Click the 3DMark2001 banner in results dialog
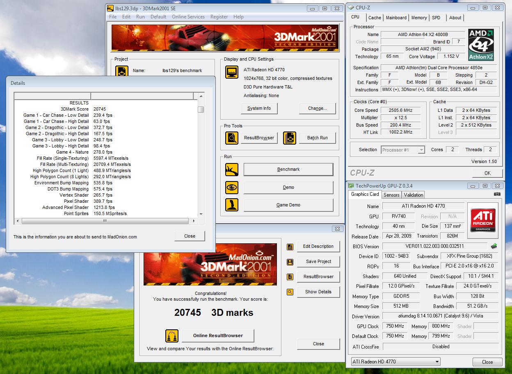Screen dimensions: 512x374 tap(210, 264)
